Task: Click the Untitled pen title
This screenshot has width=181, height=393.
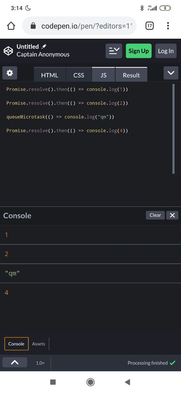Action: [x=28, y=47]
